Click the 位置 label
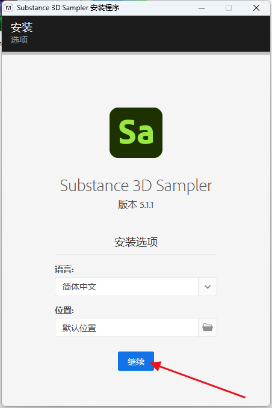The height and width of the screenshot is (408, 272). coord(64,310)
